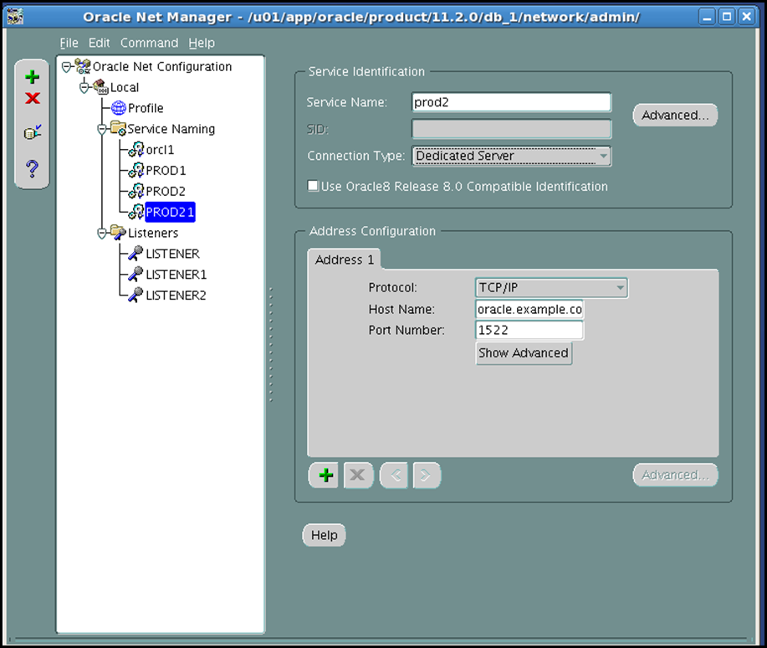Select the LISTENER2 tree entry
The width and height of the screenshot is (767, 648).
point(176,296)
